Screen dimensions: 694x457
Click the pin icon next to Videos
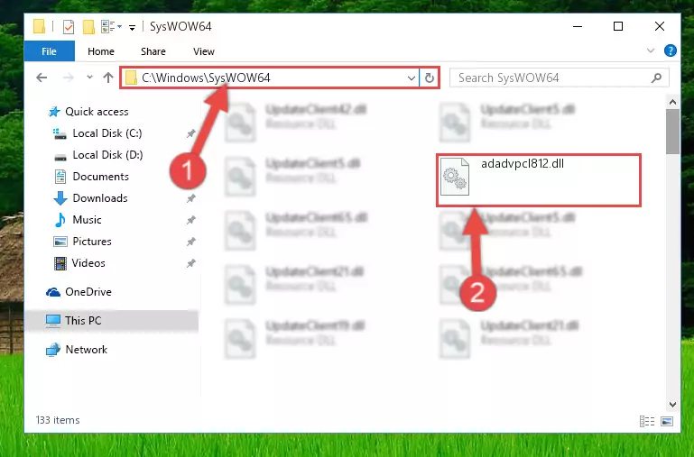click(x=190, y=263)
